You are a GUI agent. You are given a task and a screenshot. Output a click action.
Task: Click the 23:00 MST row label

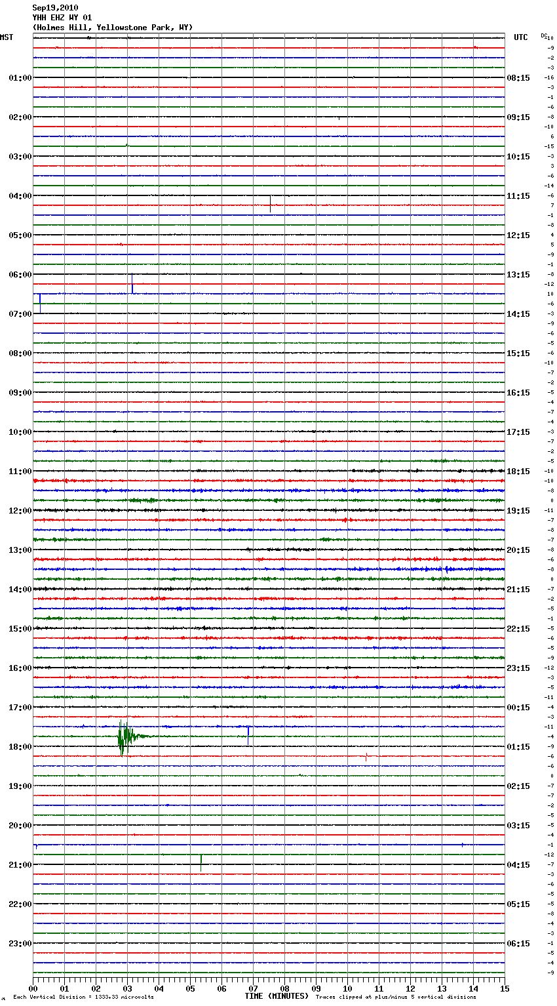point(20,944)
